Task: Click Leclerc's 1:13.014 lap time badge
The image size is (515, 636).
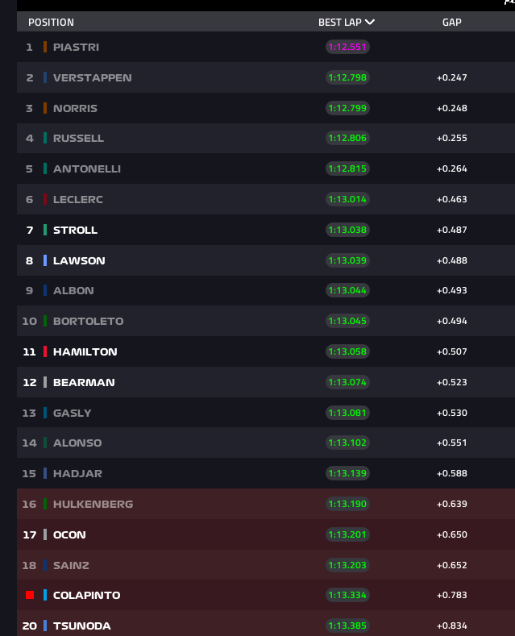Action: [x=347, y=199]
